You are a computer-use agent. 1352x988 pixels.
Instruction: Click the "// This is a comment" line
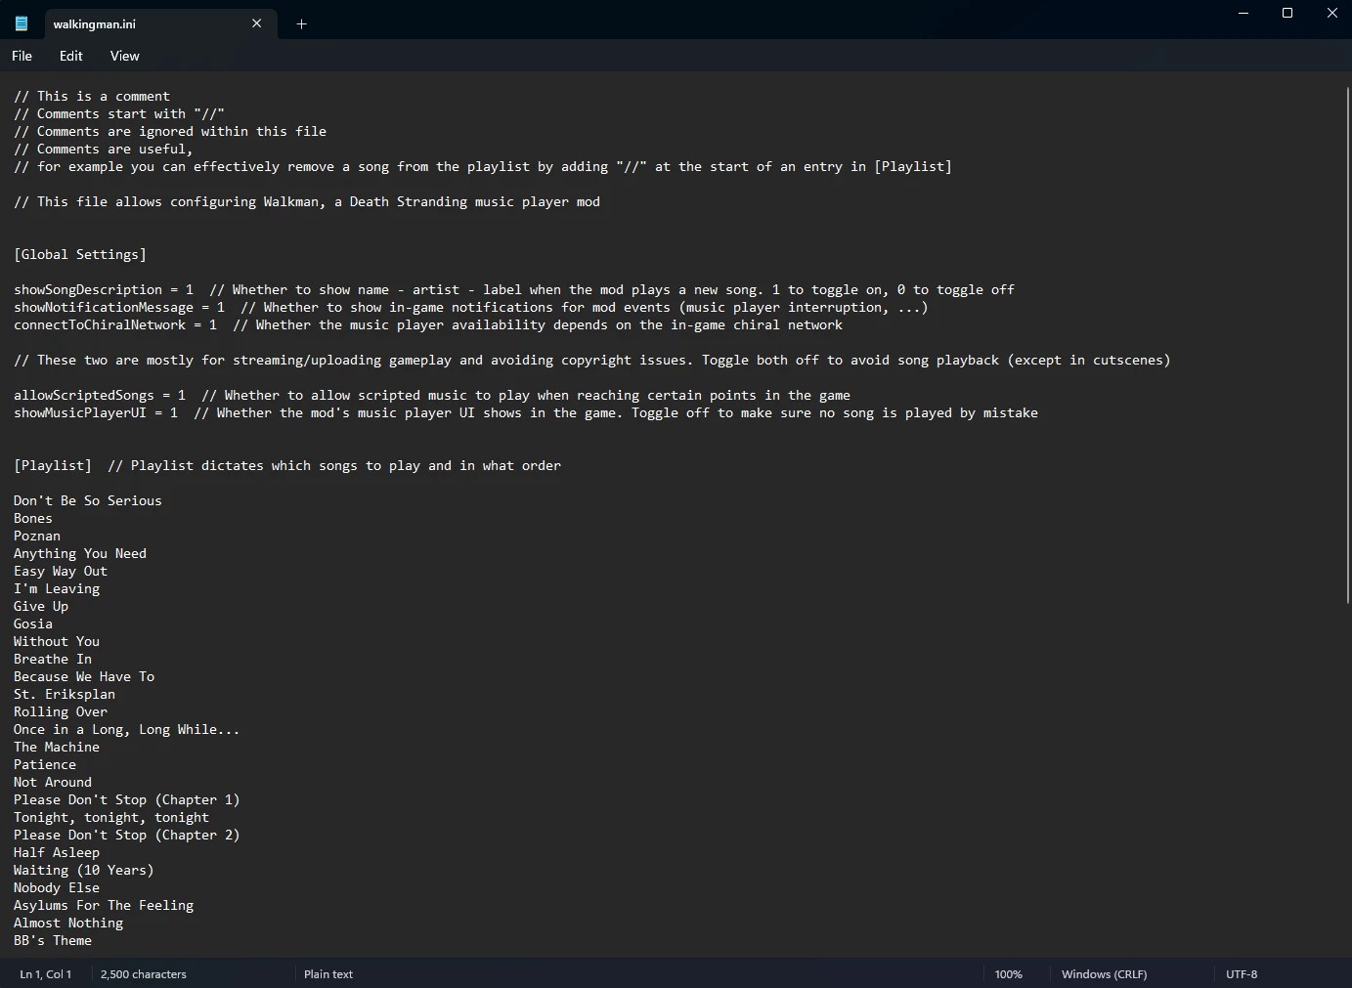click(x=92, y=96)
